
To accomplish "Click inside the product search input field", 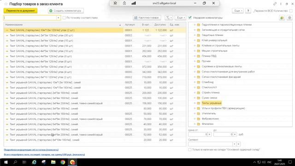I will tap(30, 18).
